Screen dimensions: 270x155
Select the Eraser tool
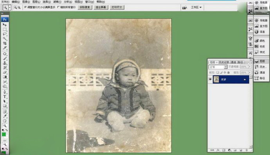[x=5, y=72]
